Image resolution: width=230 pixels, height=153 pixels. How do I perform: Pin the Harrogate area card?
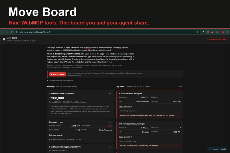pyautogui.click(x=110, y=122)
